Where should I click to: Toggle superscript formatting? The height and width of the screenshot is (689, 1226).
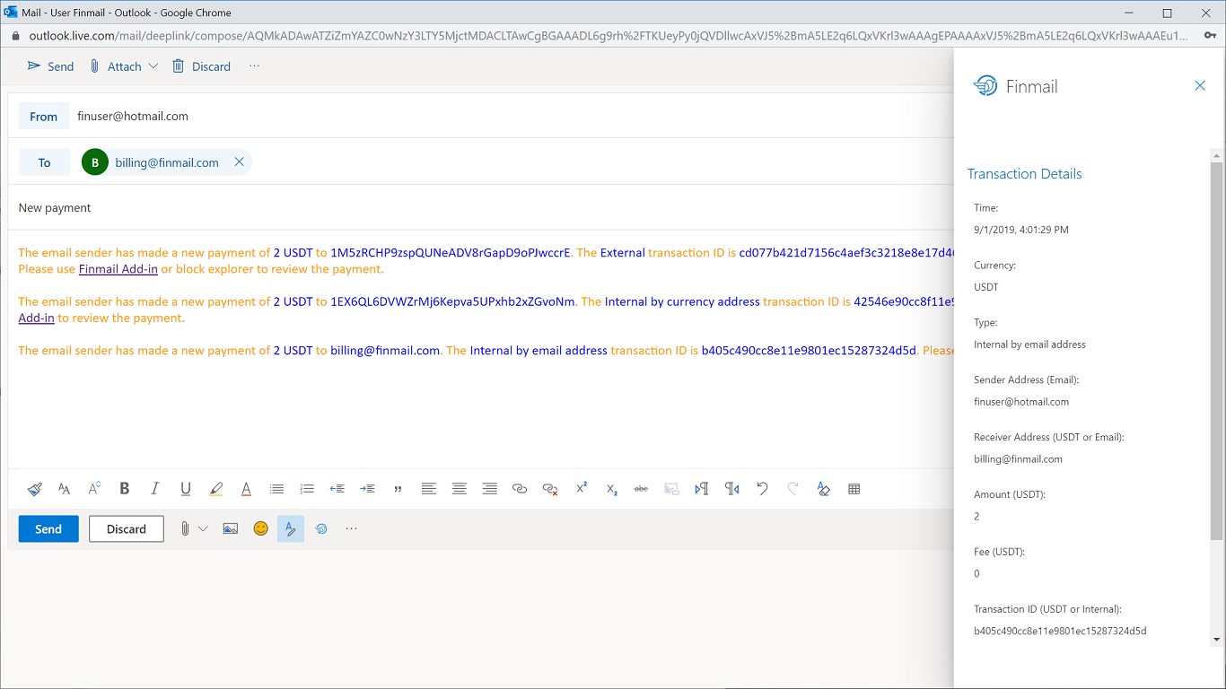[x=582, y=488]
